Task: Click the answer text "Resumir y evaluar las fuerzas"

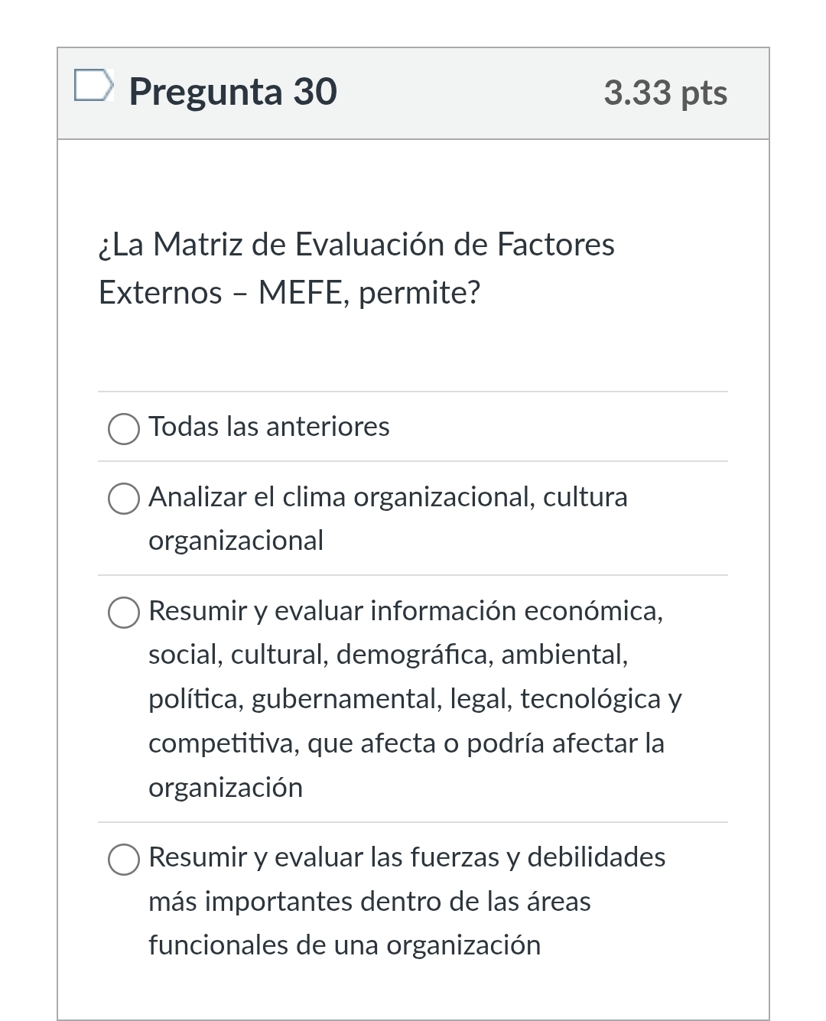Action: point(407,857)
